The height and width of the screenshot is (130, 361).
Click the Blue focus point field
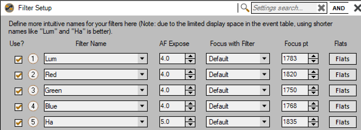pos(294,106)
